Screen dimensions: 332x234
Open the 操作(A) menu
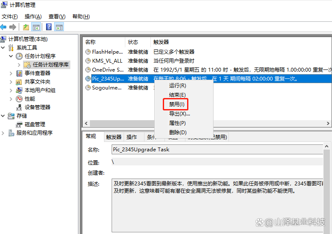33,17
